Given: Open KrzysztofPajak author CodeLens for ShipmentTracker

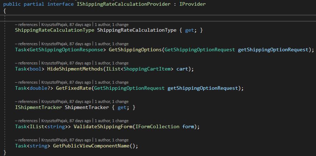Looking at the screenshot, I should tap(66, 101).
